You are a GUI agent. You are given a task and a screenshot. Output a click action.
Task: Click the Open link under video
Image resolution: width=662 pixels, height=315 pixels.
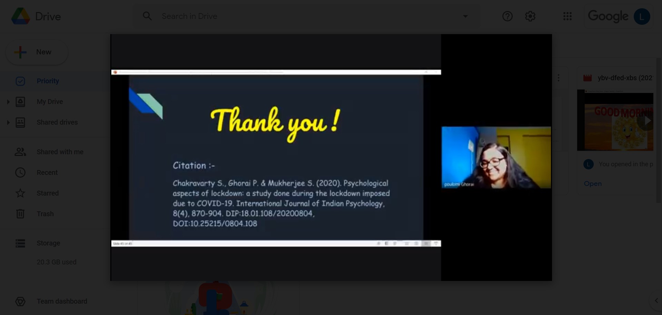point(592,184)
